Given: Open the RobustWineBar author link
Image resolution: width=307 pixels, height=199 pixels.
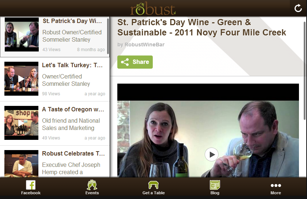Looking at the screenshot, I should [144, 45].
